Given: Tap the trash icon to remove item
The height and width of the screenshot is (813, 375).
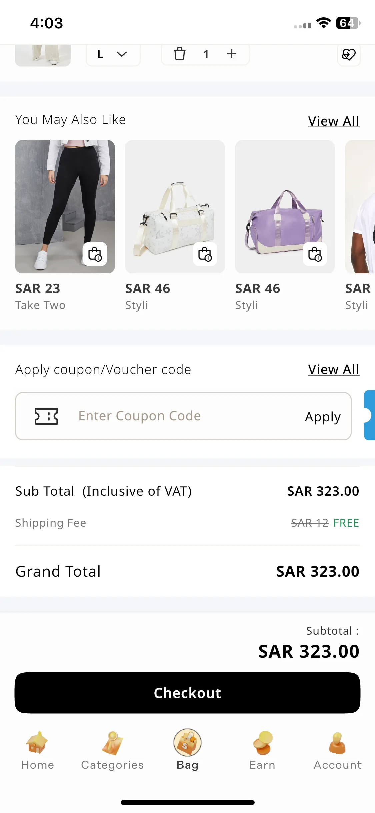Looking at the screenshot, I should (180, 54).
